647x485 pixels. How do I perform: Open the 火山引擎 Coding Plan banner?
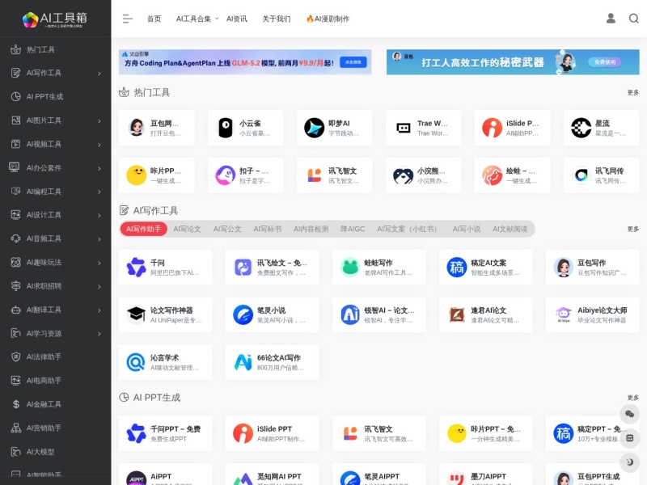(245, 62)
